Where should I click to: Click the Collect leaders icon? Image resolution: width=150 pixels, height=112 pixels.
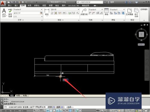101,13
